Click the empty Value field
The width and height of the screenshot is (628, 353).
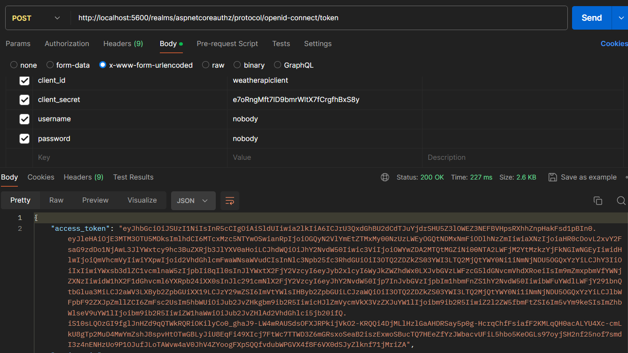pos(325,157)
